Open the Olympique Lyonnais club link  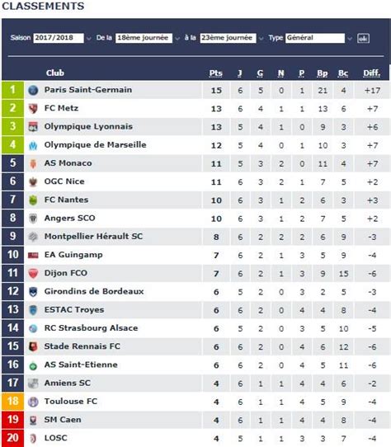[88, 126]
